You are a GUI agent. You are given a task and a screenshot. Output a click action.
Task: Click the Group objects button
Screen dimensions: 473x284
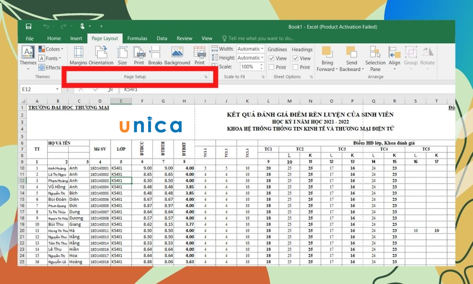411,59
